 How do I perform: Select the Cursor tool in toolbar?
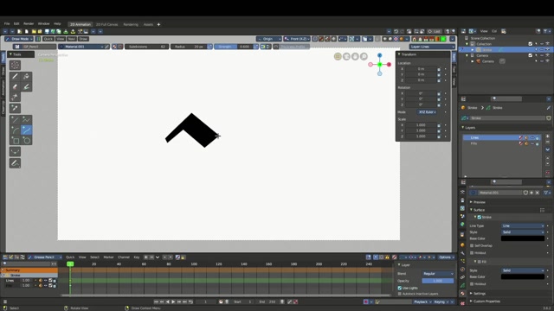coord(15,65)
